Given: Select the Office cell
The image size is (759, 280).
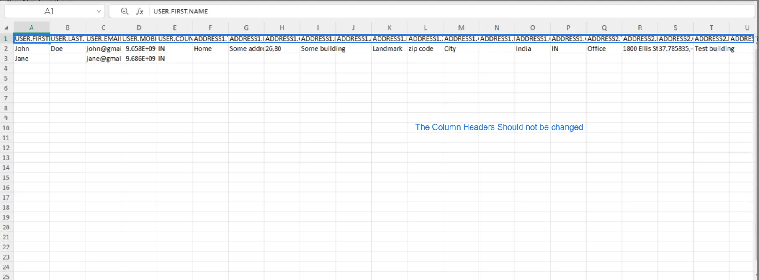Looking at the screenshot, I should point(604,48).
